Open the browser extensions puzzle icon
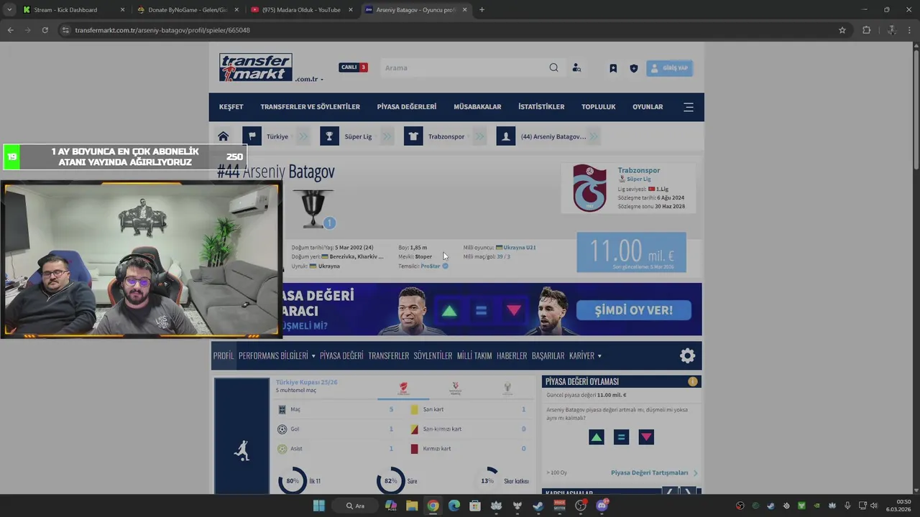 click(x=866, y=30)
